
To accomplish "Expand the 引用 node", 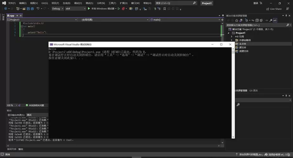I will 232,37.
